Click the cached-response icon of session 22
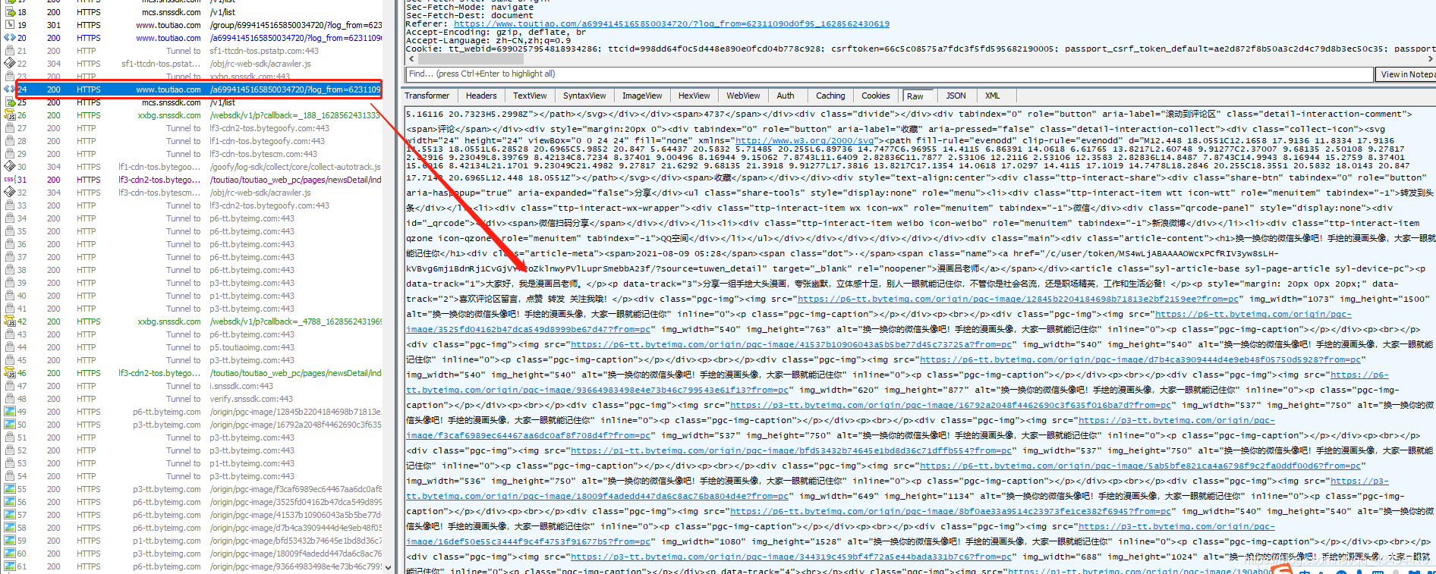1436x574 pixels. (10, 64)
